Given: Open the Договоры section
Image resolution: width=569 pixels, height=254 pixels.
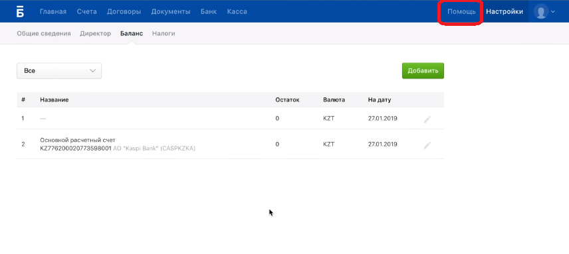Looking at the screenshot, I should [124, 11].
